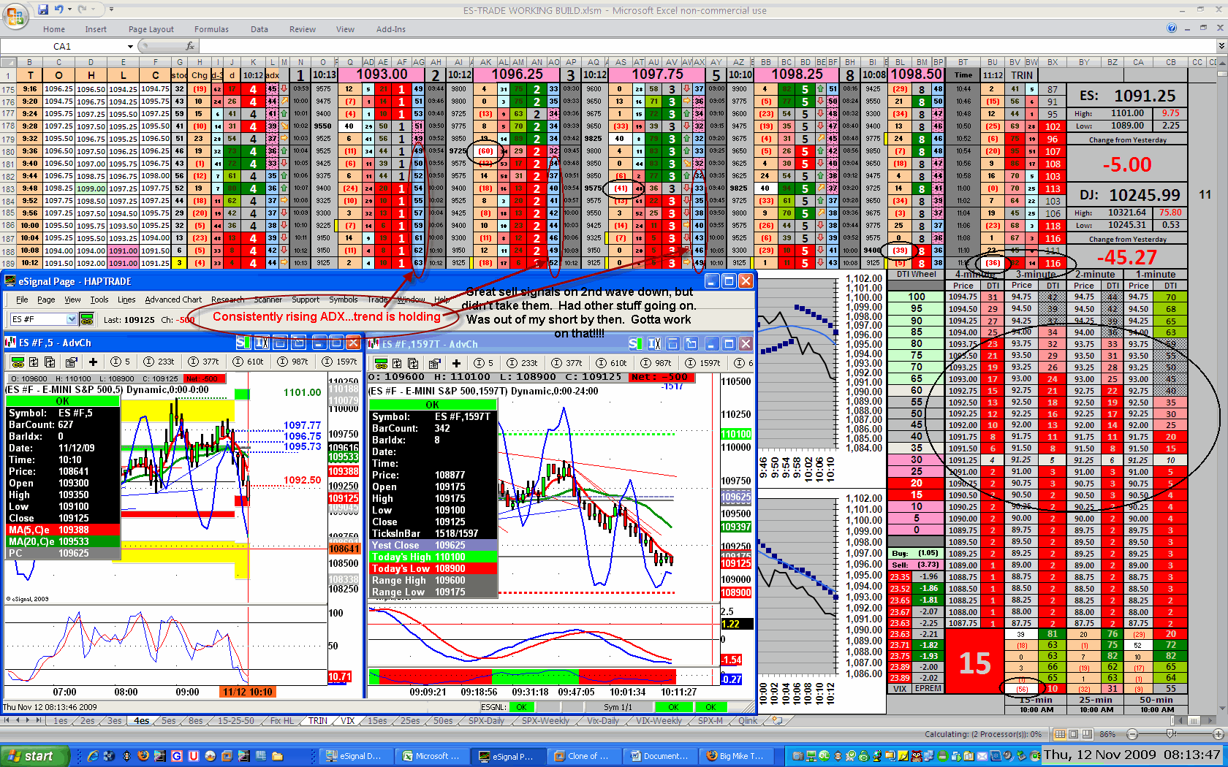
Task: Switch to the TRIN sheet tab
Action: [x=318, y=720]
